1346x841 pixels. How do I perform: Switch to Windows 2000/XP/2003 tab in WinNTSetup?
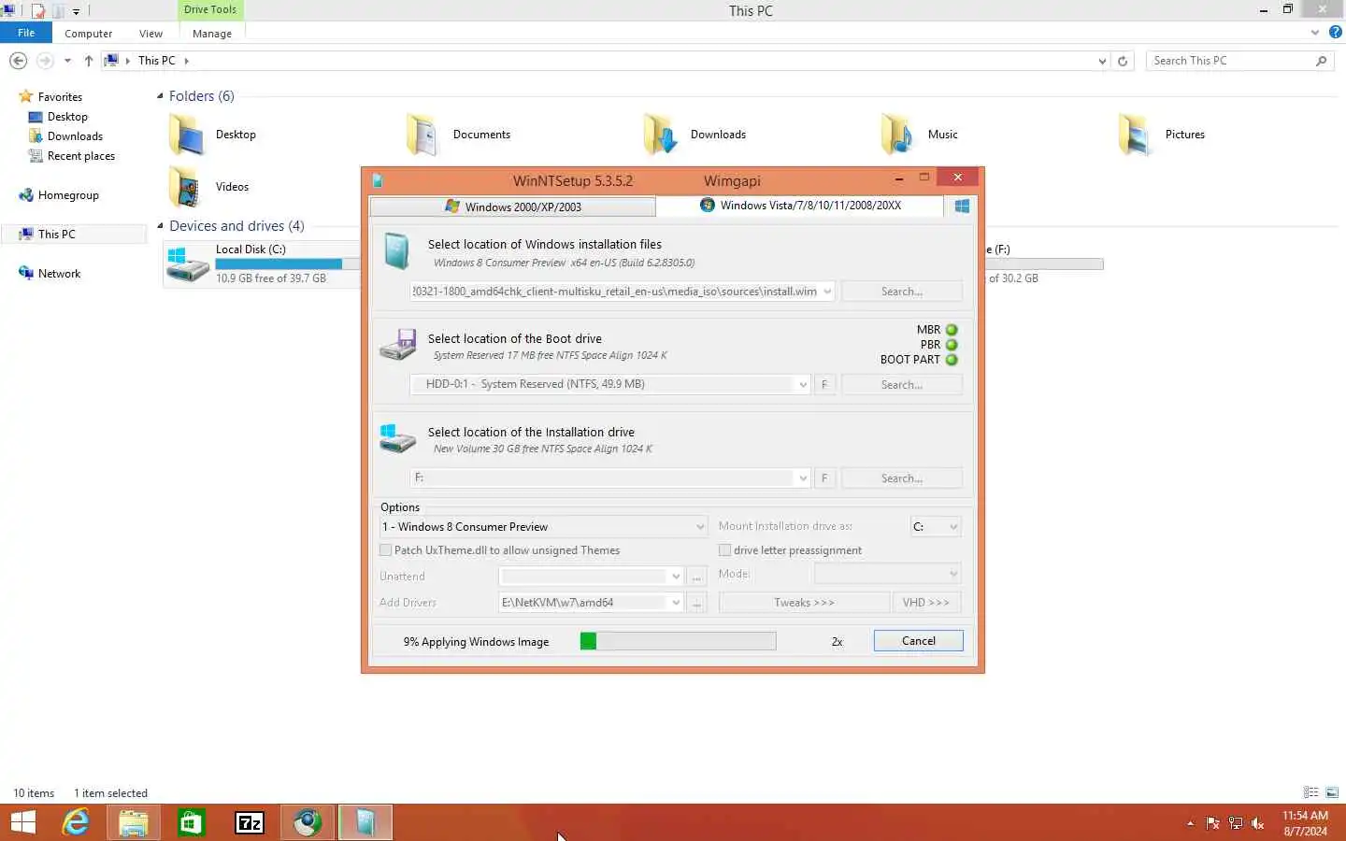coord(512,207)
